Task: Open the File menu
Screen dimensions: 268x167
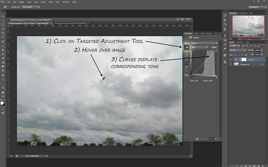Action: [x=9, y=2]
